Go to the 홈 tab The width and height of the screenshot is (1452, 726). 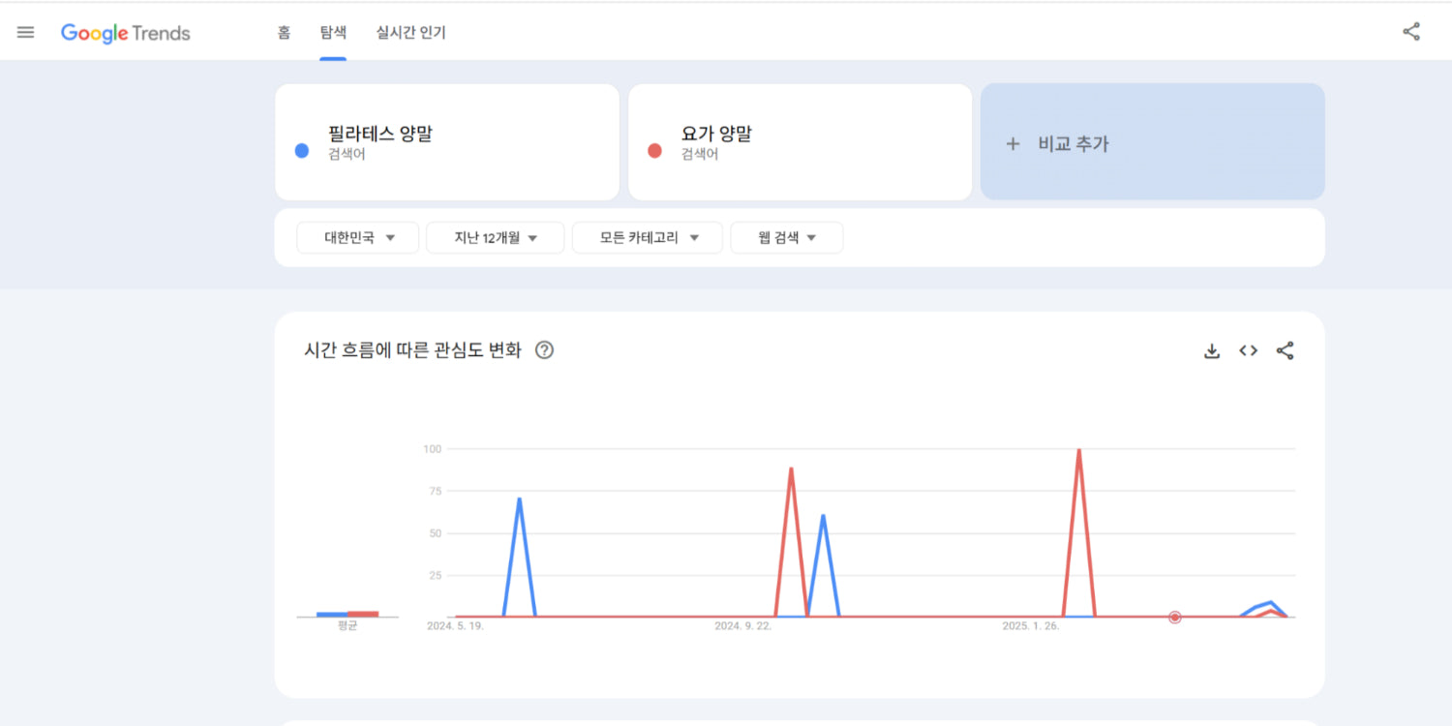tap(284, 33)
